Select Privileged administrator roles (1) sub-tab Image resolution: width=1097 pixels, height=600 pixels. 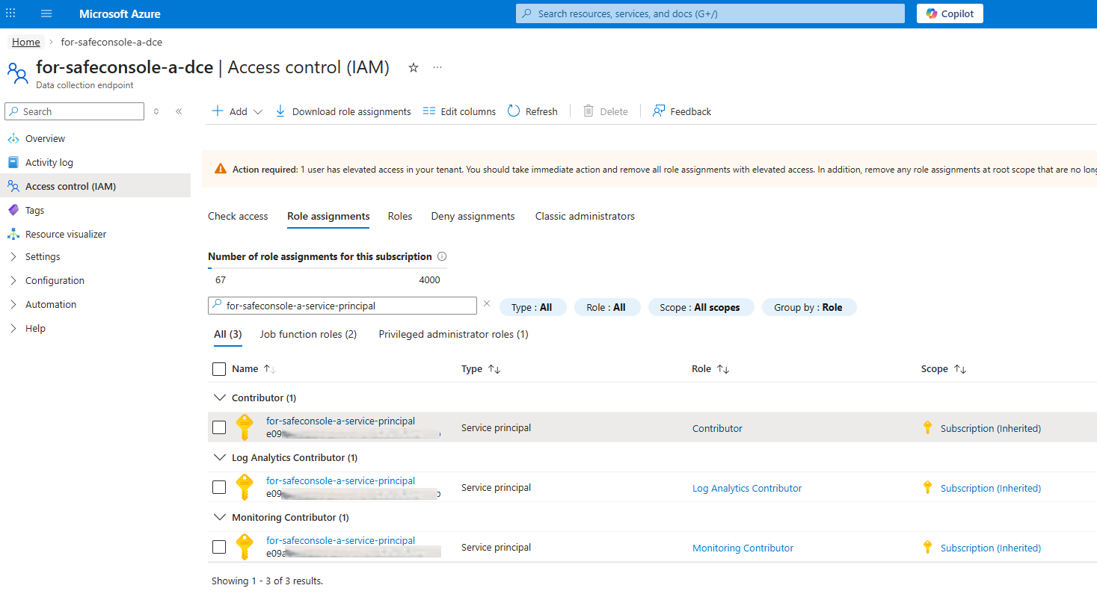(454, 334)
